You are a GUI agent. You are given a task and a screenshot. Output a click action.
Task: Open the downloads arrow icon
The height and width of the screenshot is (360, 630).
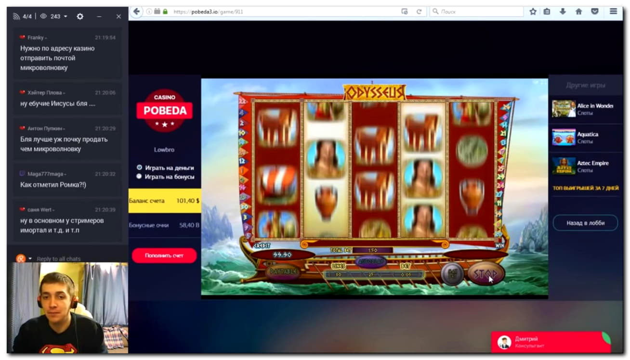pyautogui.click(x=563, y=12)
